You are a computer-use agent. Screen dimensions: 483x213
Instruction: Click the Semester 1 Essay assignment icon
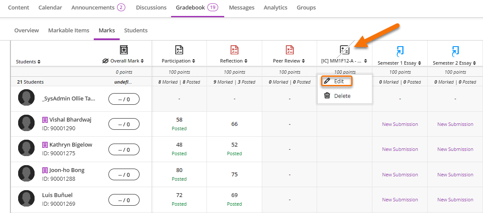tap(400, 51)
